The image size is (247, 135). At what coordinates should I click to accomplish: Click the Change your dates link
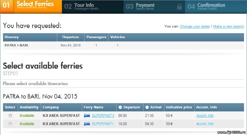(195, 26)
